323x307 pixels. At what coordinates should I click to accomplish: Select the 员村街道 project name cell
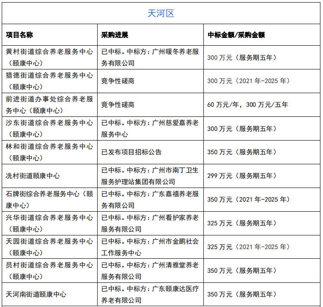49,270
